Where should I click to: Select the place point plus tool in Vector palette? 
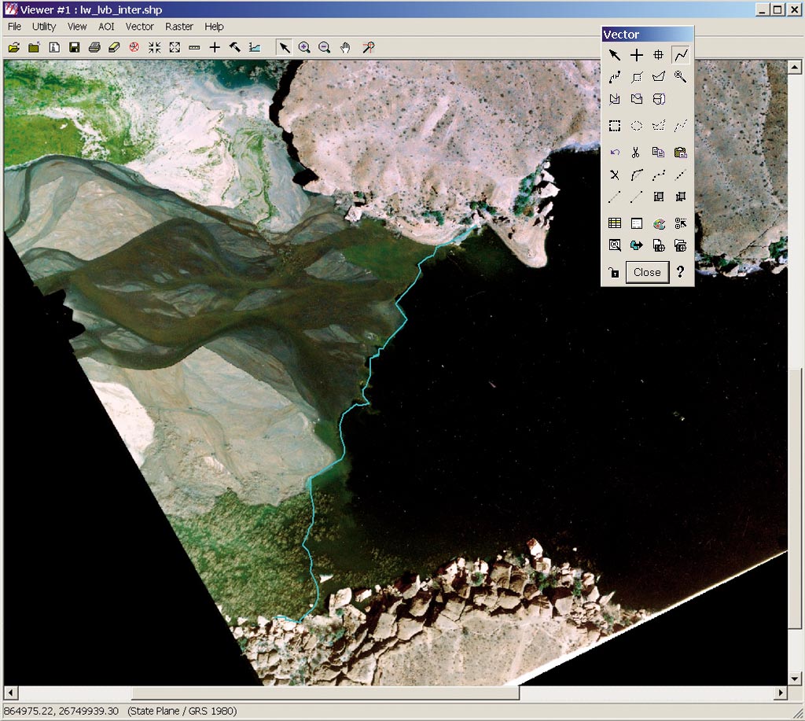click(x=637, y=55)
